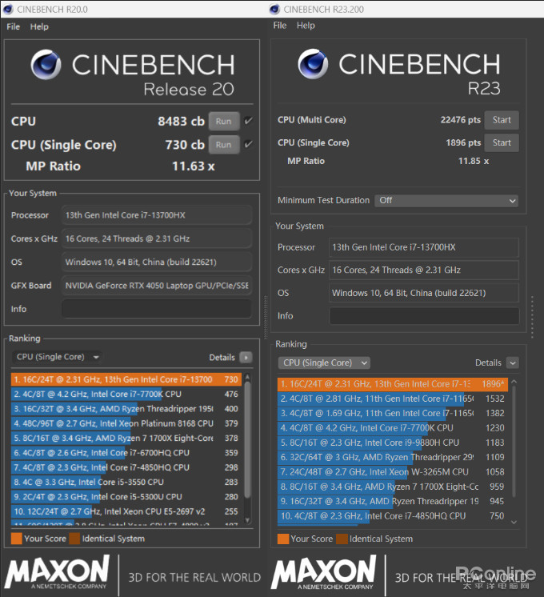
Task: Select R20 row Core i7-4850HQ scoring 298
Action: point(126,467)
